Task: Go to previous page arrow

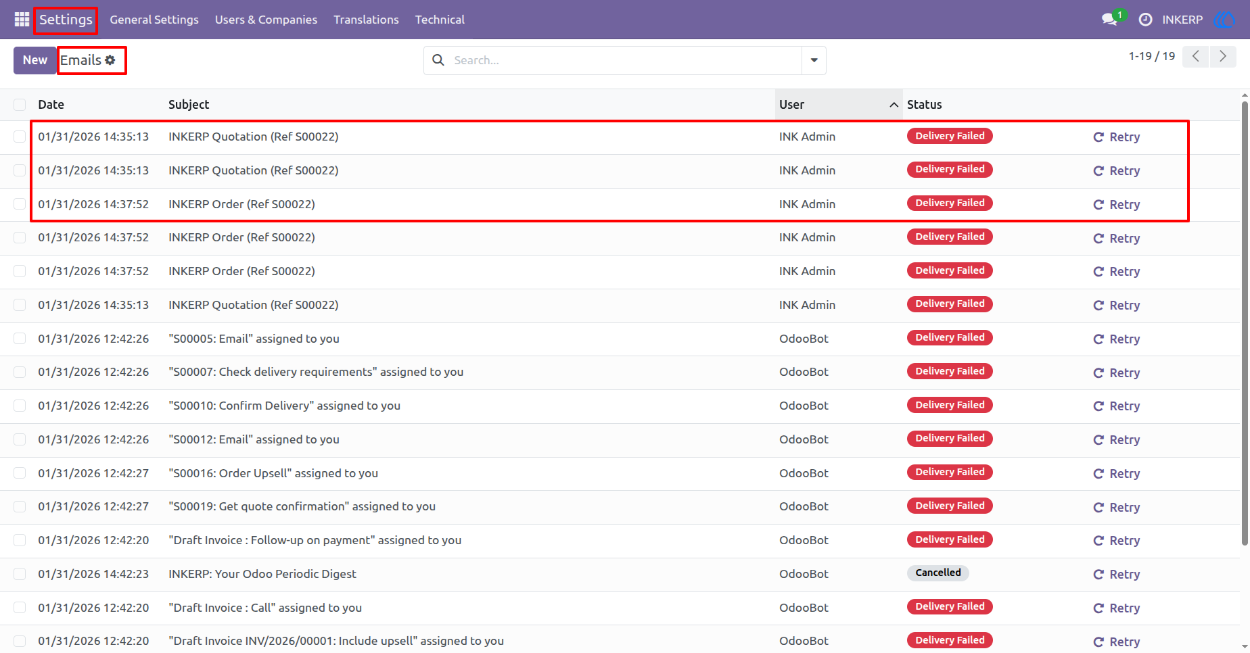Action: click(x=1196, y=56)
